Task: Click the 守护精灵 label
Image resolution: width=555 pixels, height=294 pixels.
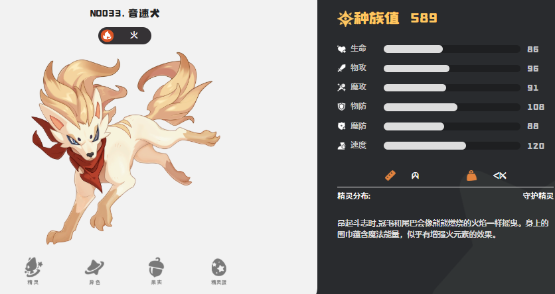Action: 538,196
